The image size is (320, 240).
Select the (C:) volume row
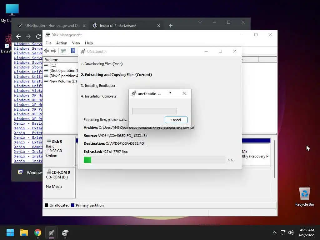(61, 65)
